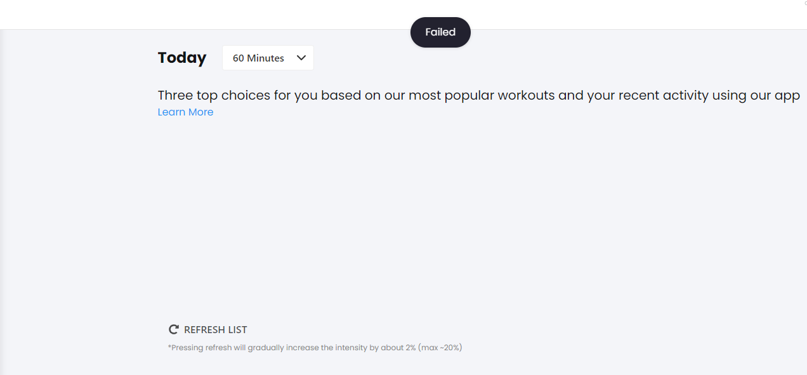Tap the dark Failed status pill

tap(440, 32)
